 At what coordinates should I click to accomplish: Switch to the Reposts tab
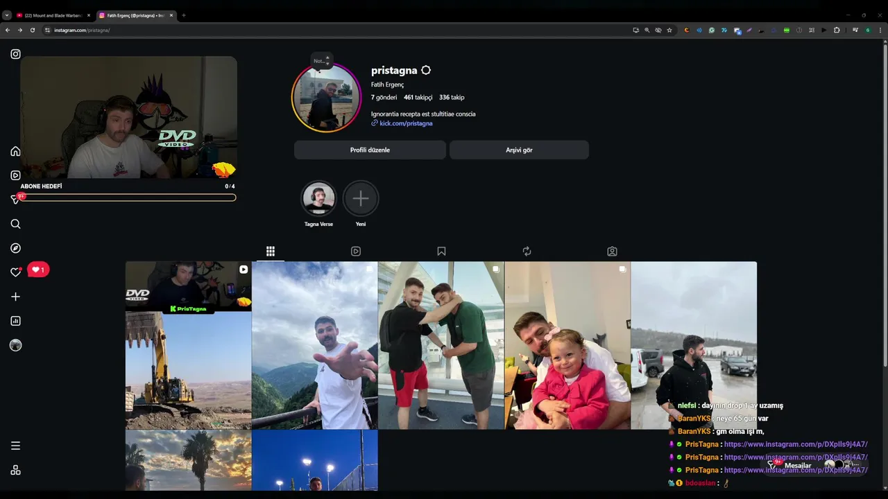point(527,251)
